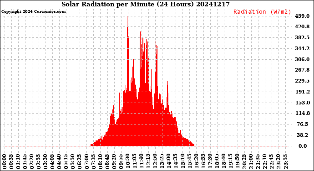Viewport: 314px width, 171px height.
Task: Click the 10:30 time axis label
Action: pos(128,162)
